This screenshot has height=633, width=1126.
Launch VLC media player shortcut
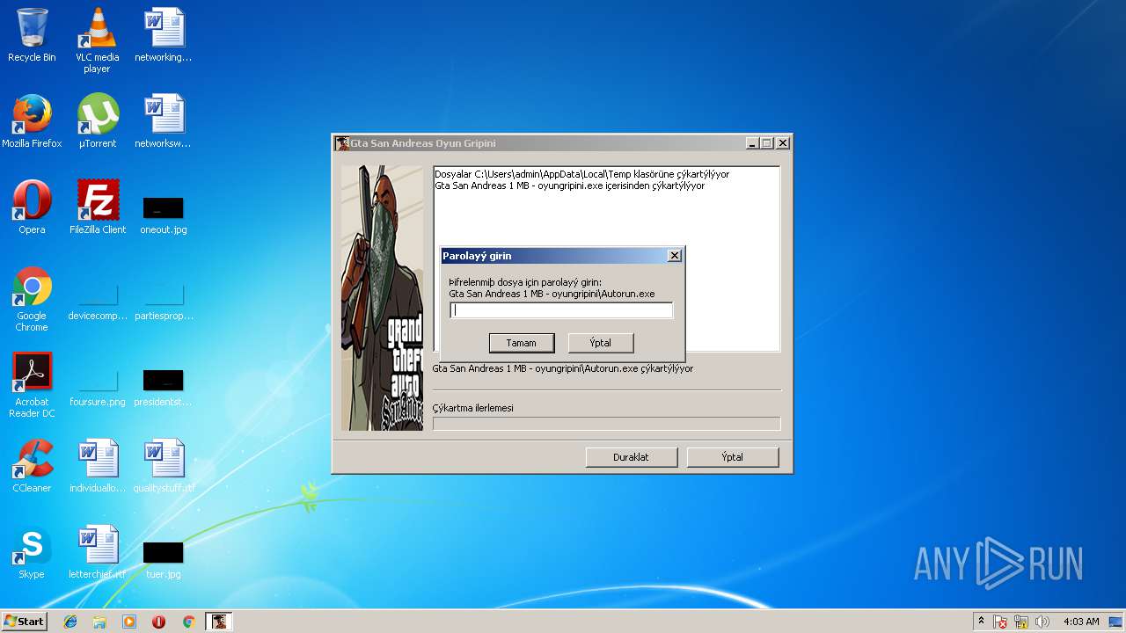97,40
